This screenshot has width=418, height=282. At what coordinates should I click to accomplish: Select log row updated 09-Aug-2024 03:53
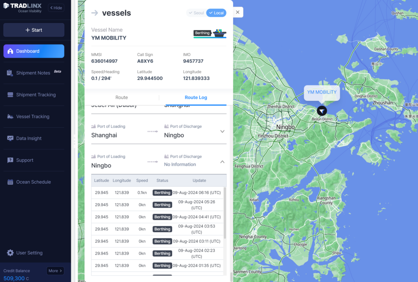[157, 229]
